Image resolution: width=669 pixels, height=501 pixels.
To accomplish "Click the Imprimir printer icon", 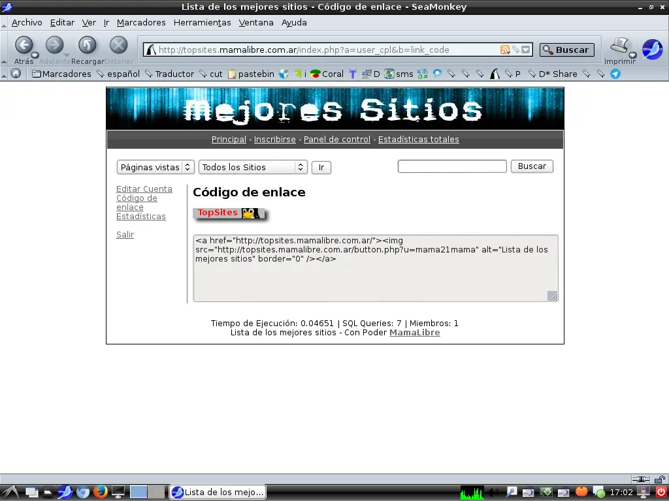I will click(618, 46).
